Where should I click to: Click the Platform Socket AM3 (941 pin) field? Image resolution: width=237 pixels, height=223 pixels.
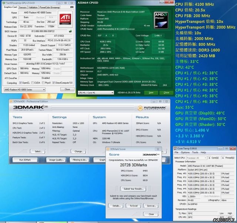click(x=211, y=170)
